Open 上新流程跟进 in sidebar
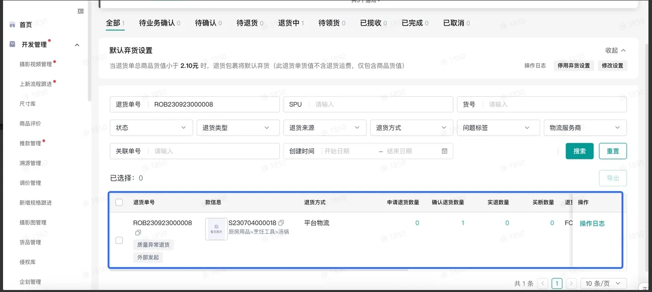 pos(36,84)
